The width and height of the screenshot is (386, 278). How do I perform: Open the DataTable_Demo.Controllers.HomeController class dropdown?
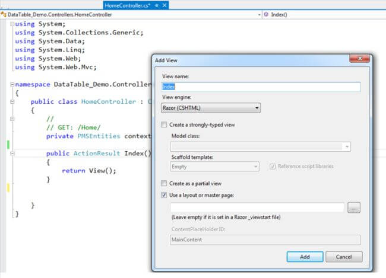click(x=259, y=15)
